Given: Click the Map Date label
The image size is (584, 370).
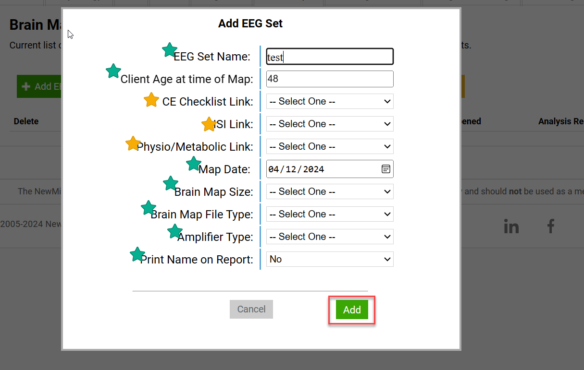Looking at the screenshot, I should [224, 169].
